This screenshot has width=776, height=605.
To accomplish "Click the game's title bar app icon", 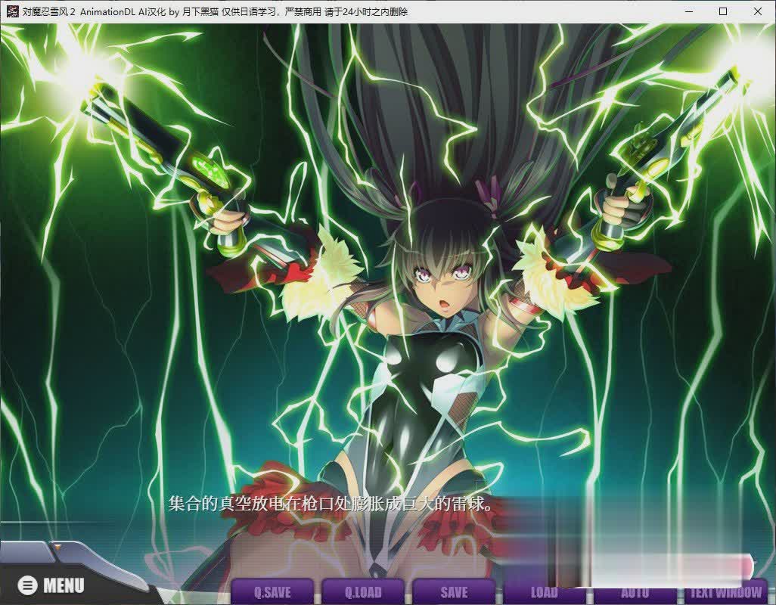I will pyautogui.click(x=11, y=11).
